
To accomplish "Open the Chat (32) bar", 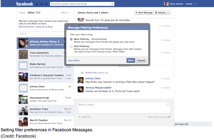I will click(x=193, y=124).
